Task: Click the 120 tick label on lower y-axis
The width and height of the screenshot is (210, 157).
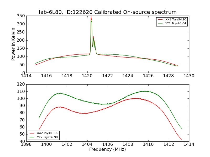Action: point(21,84)
